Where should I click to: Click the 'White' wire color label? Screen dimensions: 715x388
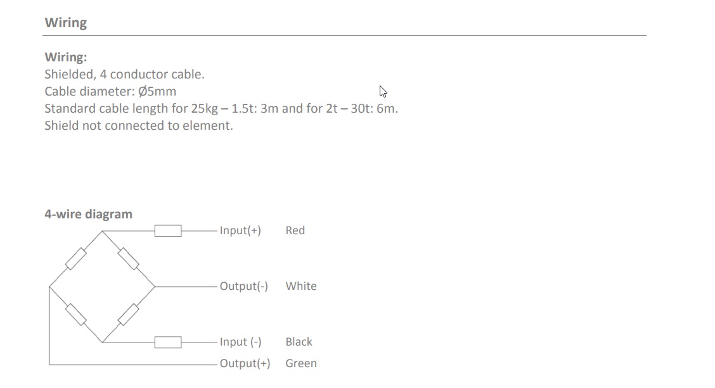coord(300,286)
